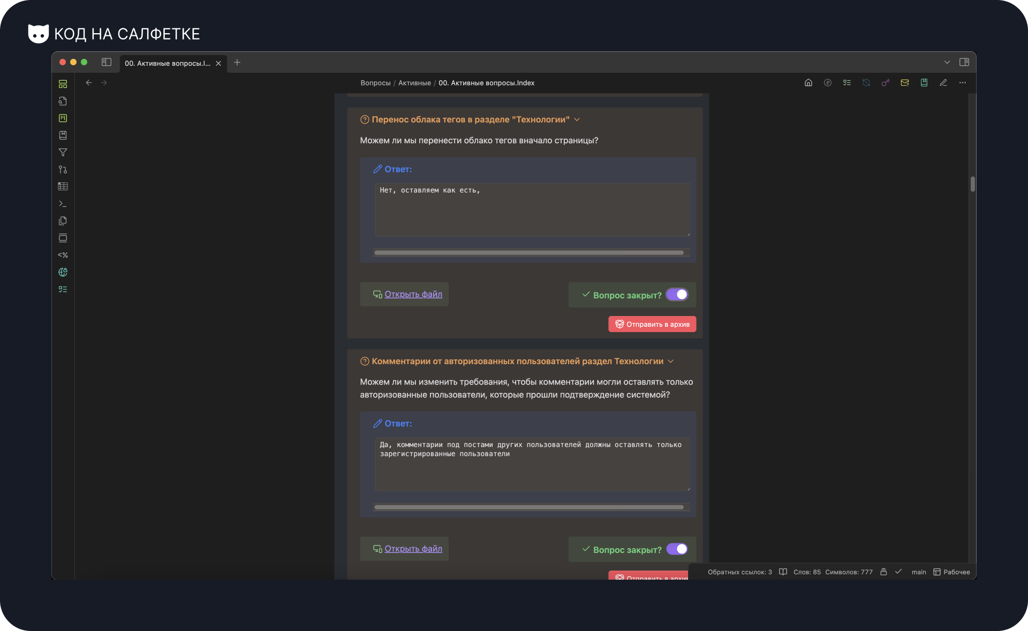Select the '00. Активные вопросы' tab

(x=167, y=63)
